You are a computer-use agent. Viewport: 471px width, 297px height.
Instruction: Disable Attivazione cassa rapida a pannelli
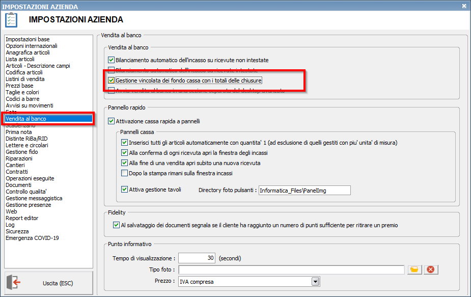tap(112, 121)
